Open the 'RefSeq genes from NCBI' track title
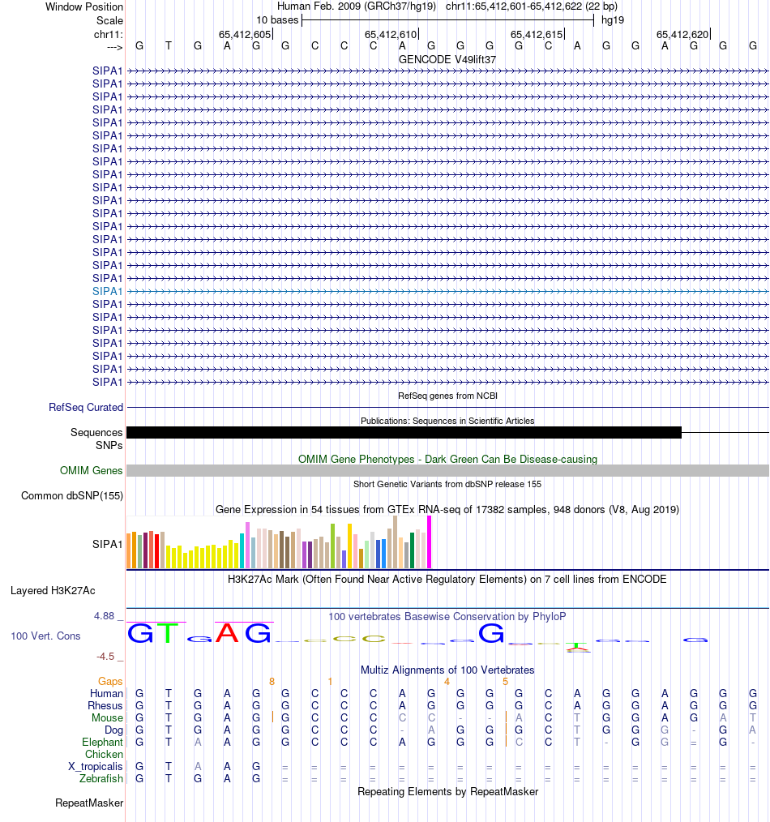This screenshot has width=770, height=822. [x=447, y=396]
